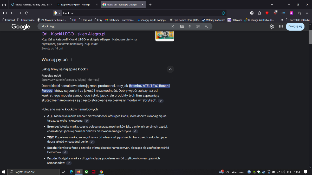The height and width of the screenshot is (175, 312).
Task: Open search engine dropdown in address bar
Action: coord(57,13)
